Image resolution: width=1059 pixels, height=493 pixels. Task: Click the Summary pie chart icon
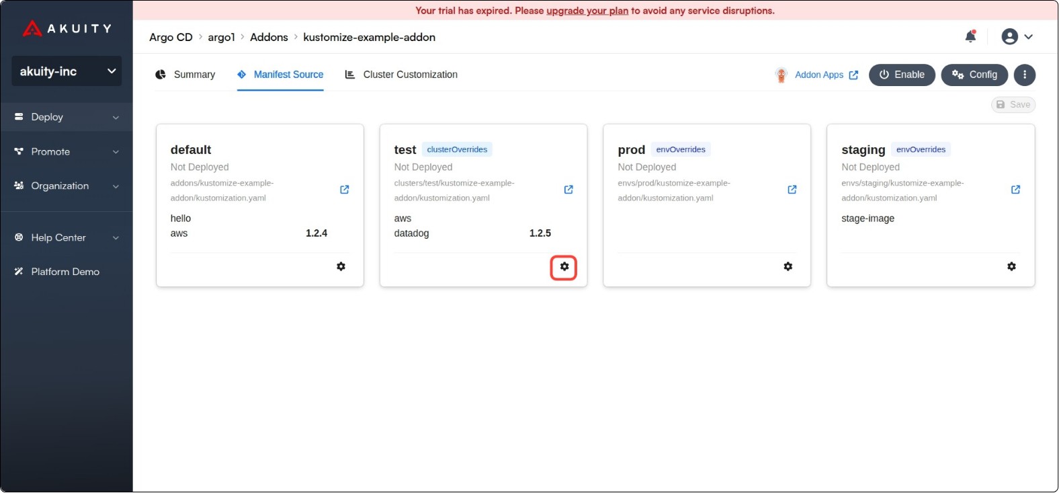pos(161,75)
